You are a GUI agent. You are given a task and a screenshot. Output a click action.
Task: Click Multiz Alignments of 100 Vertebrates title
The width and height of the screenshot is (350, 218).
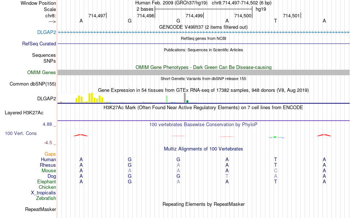203,149
